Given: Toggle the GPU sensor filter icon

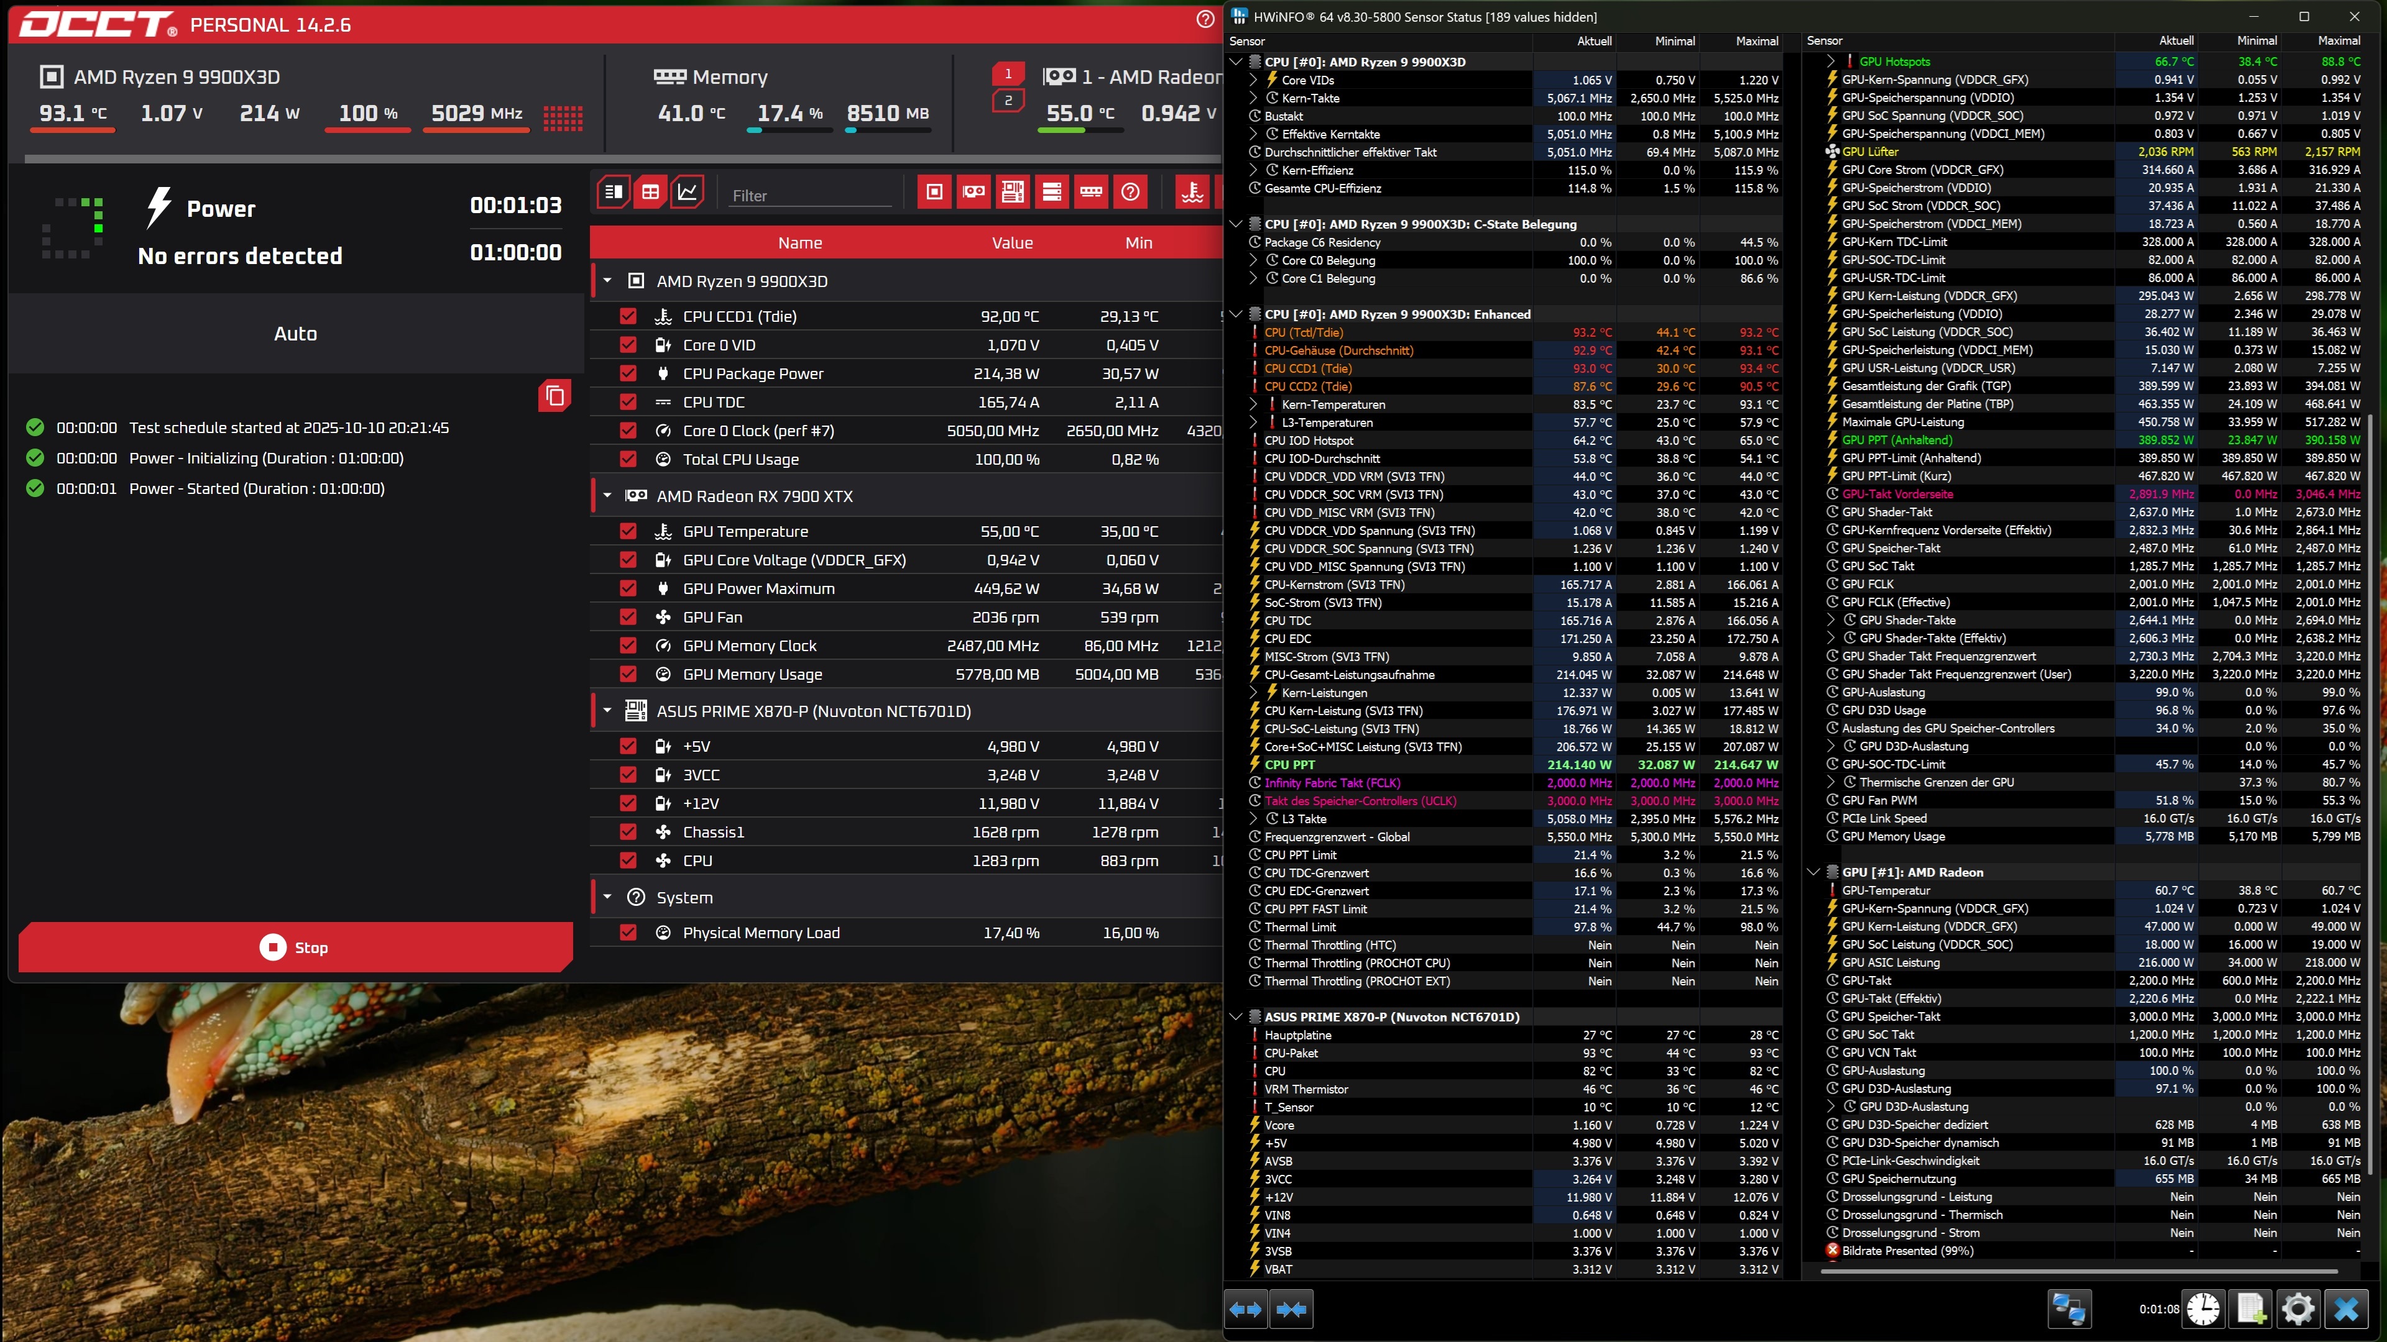Looking at the screenshot, I should [973, 192].
